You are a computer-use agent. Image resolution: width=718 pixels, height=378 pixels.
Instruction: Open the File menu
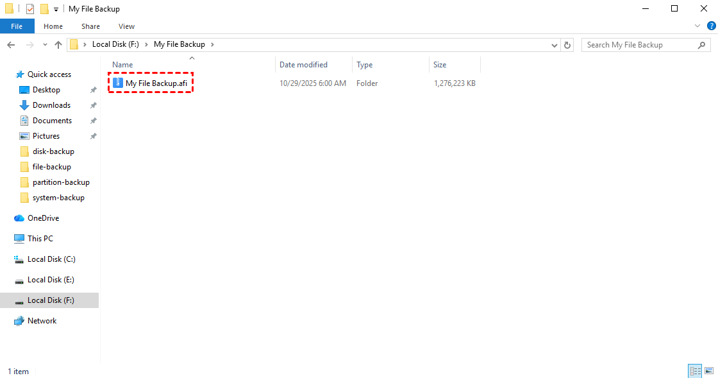17,26
